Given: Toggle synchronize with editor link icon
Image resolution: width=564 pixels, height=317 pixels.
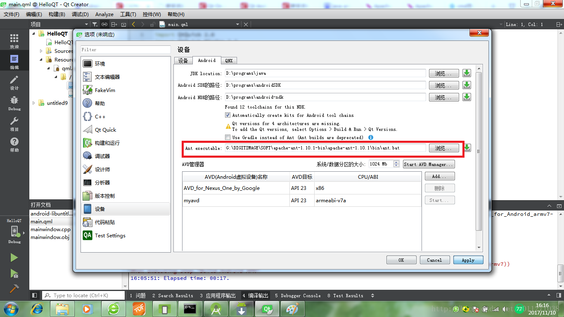Looking at the screenshot, I should (104, 24).
